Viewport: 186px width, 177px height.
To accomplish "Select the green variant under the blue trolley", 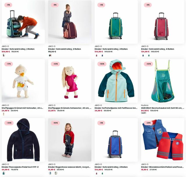I will pyautogui.click(x=102, y=174).
